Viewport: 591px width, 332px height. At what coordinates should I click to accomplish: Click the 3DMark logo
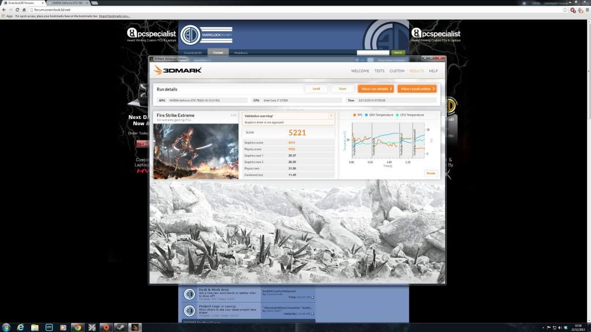pos(178,70)
